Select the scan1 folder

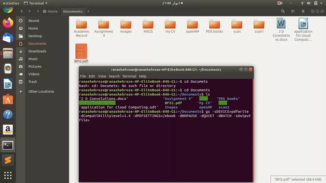[259, 26]
